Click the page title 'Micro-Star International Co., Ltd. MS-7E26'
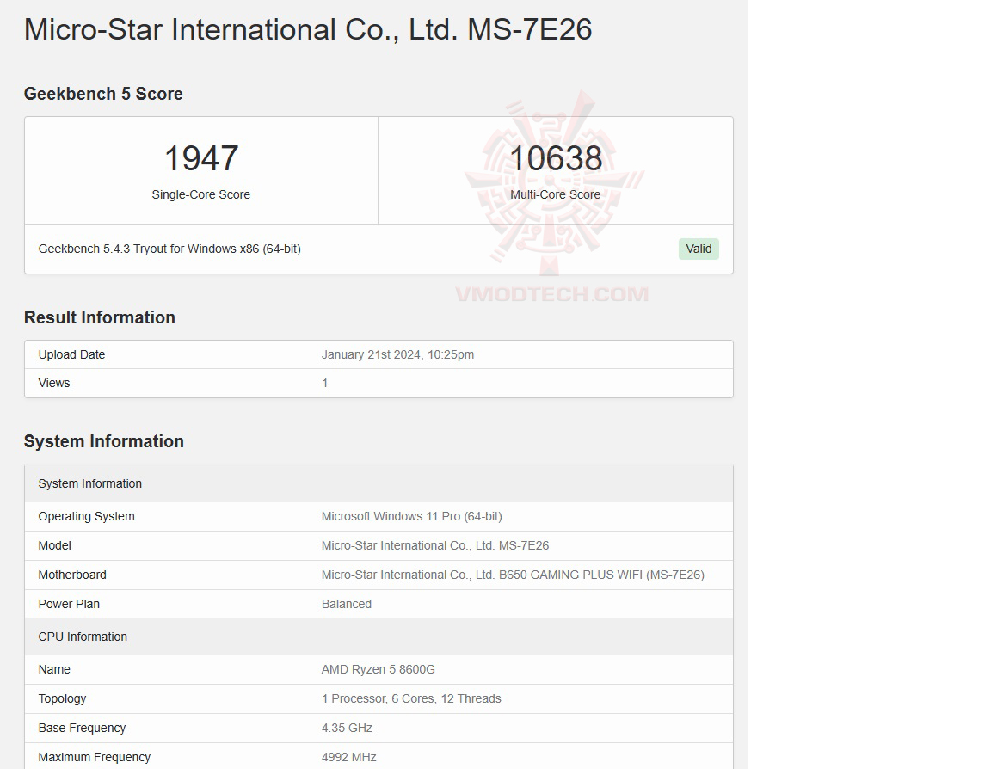This screenshot has height=769, width=991. point(308,30)
